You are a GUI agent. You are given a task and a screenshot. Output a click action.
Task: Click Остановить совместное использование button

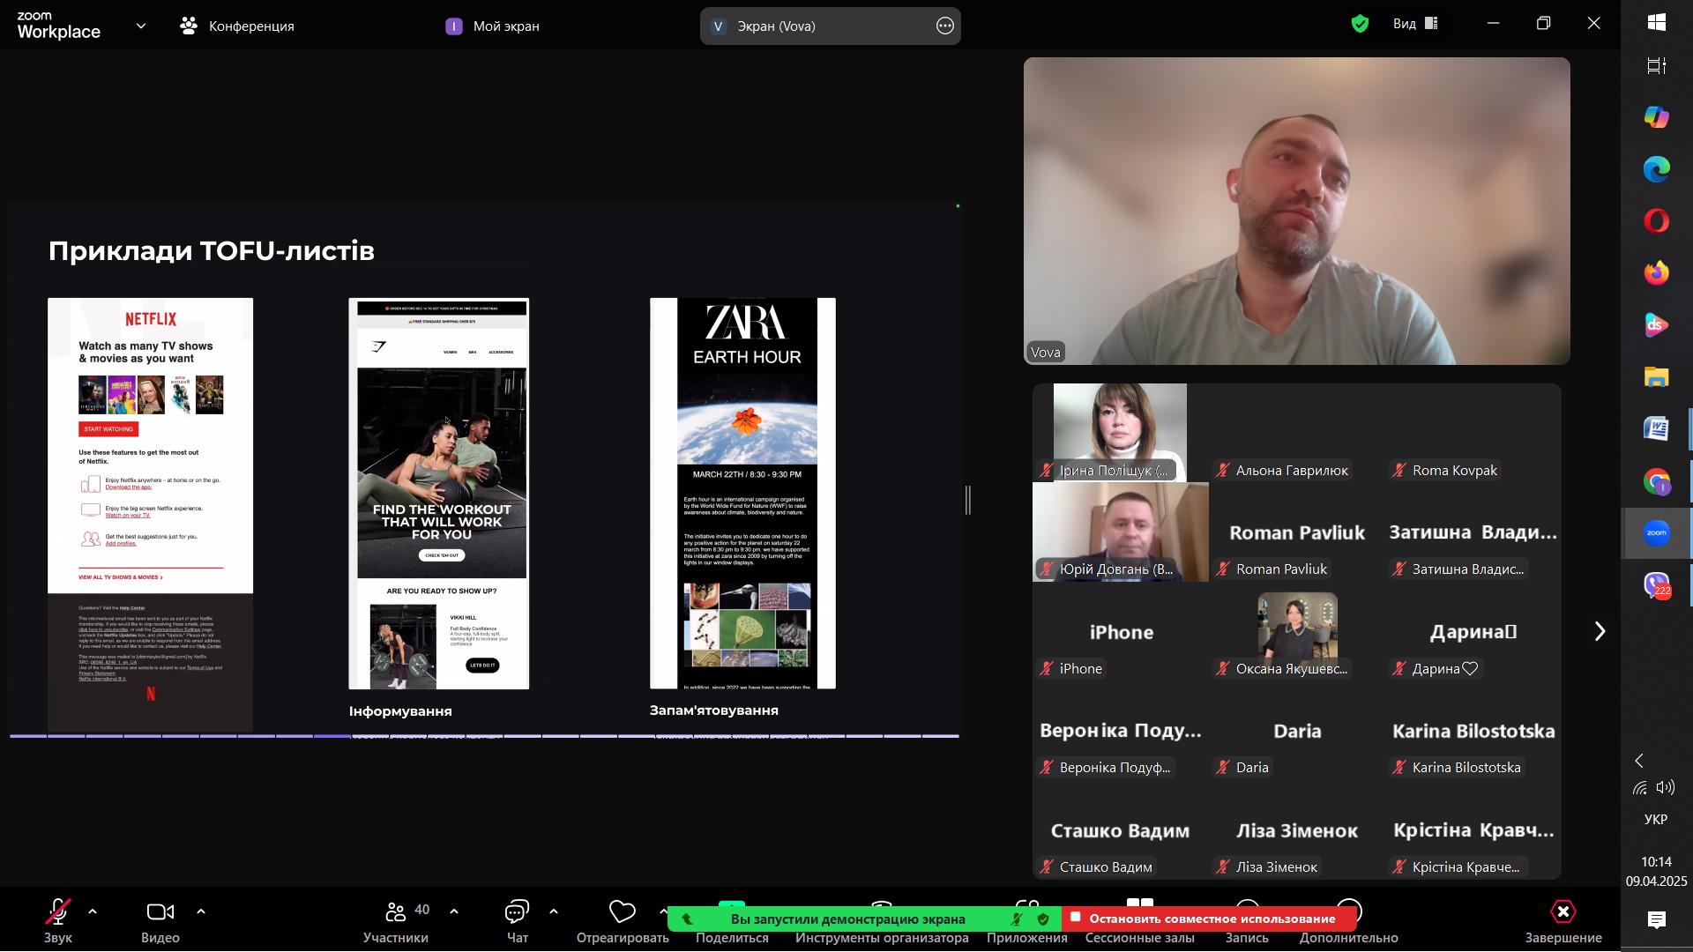(x=1210, y=919)
